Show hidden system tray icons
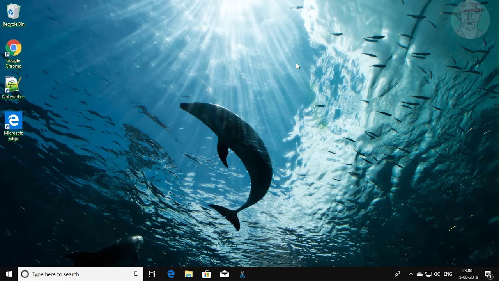 pos(411,274)
